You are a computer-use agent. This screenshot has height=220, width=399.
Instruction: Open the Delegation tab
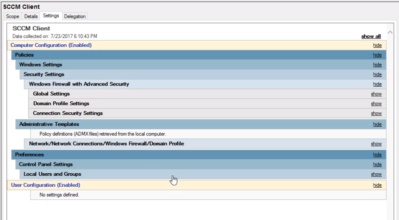point(75,16)
